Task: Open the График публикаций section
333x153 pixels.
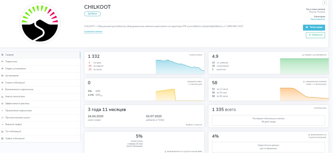Action: [40, 138]
